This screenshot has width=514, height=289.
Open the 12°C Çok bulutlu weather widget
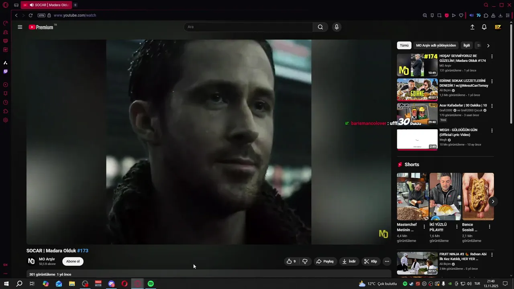point(377,284)
